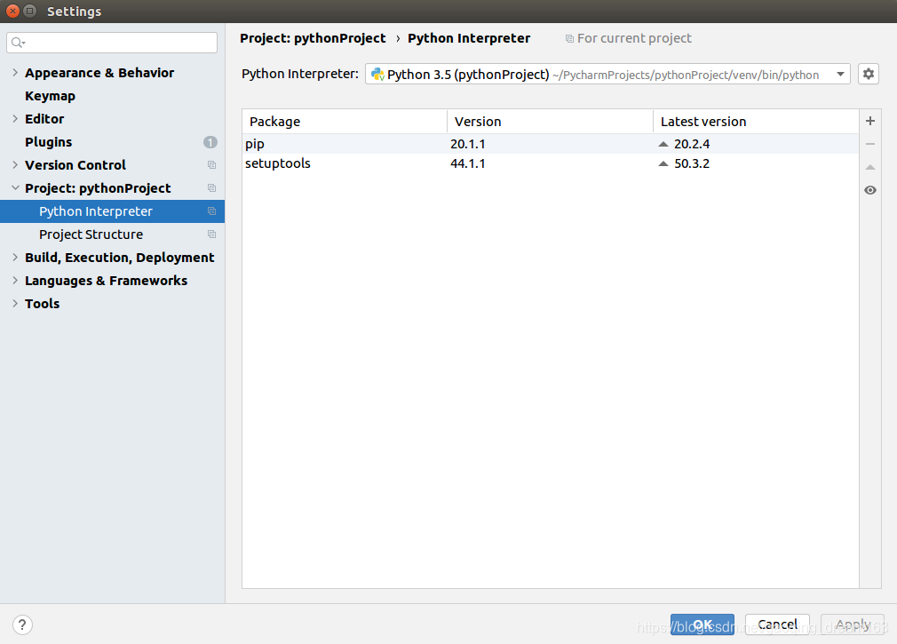Click latest version 50.3.2 cell
897x644 pixels.
coord(692,163)
